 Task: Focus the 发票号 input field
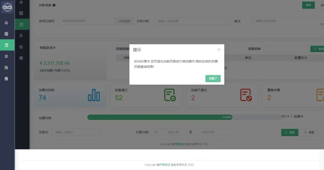click(76, 132)
